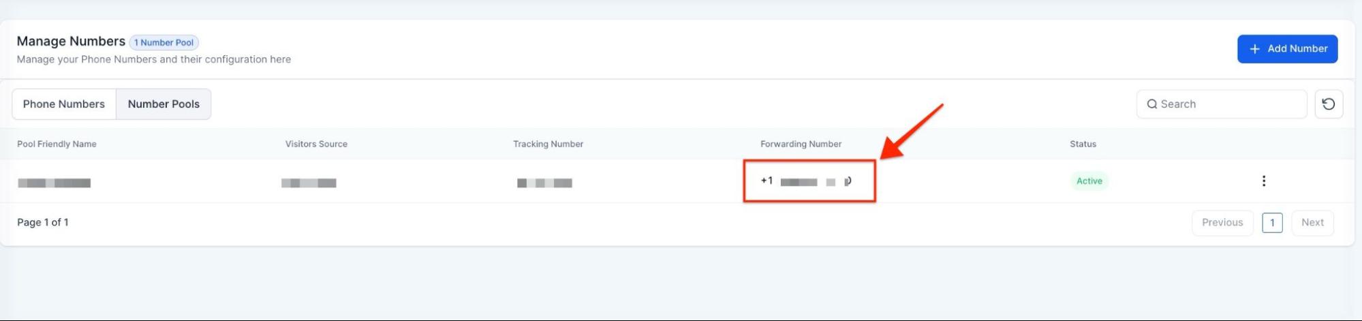Image resolution: width=1362 pixels, height=321 pixels.
Task: Click into the Search field
Action: pyautogui.click(x=1222, y=104)
